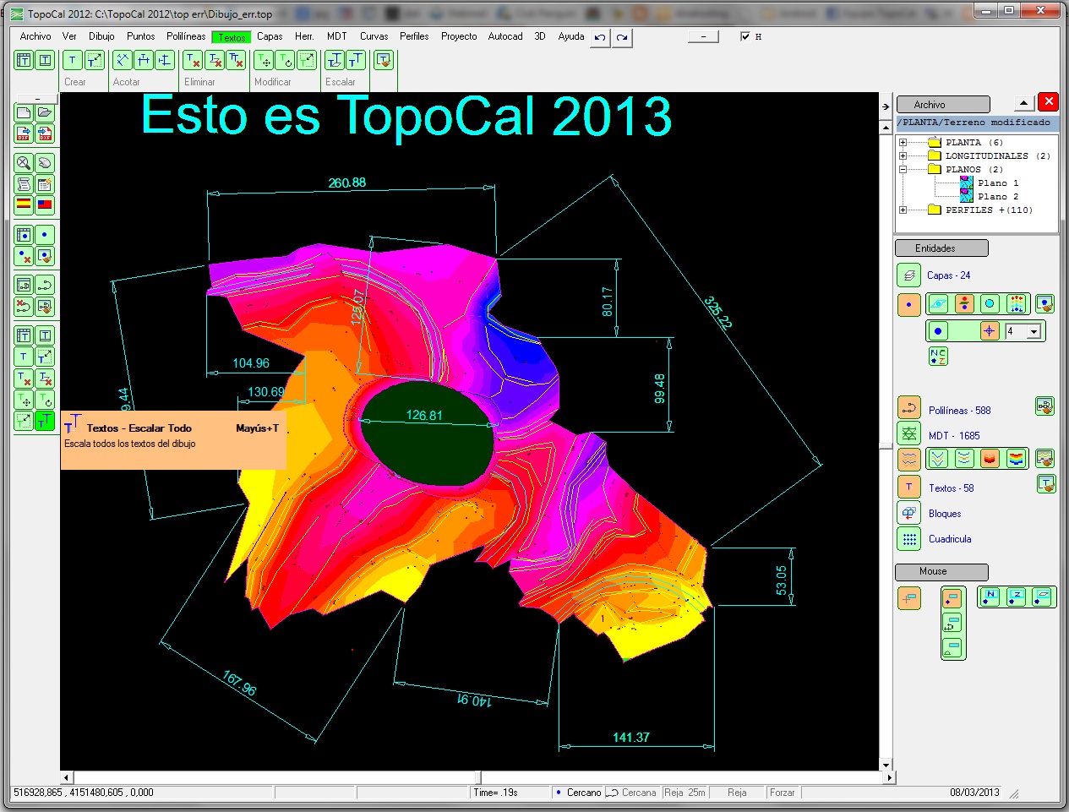Toggle 3D solid shading button in MDT row

coord(990,459)
